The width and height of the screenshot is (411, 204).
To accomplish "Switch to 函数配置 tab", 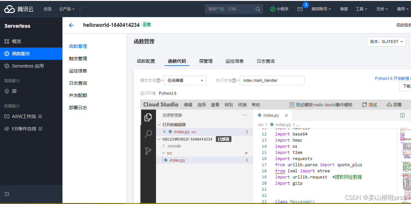I will coord(146,61).
